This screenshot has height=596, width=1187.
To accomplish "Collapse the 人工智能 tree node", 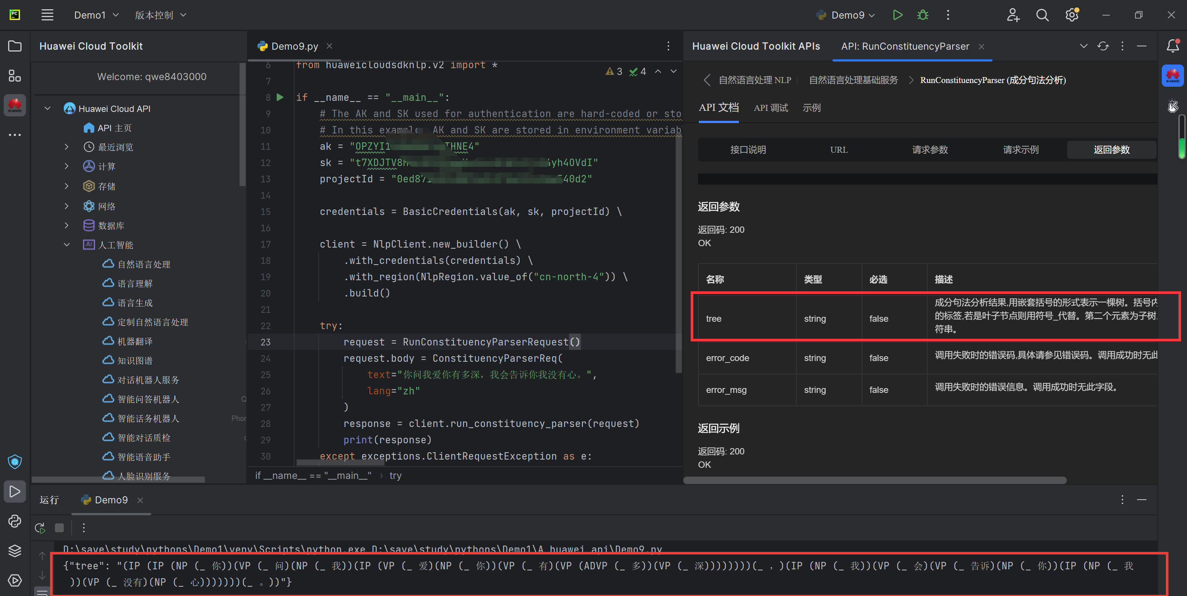I will [67, 245].
